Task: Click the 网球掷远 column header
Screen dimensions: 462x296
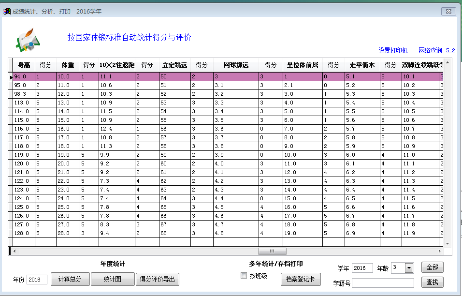Action: 236,65
